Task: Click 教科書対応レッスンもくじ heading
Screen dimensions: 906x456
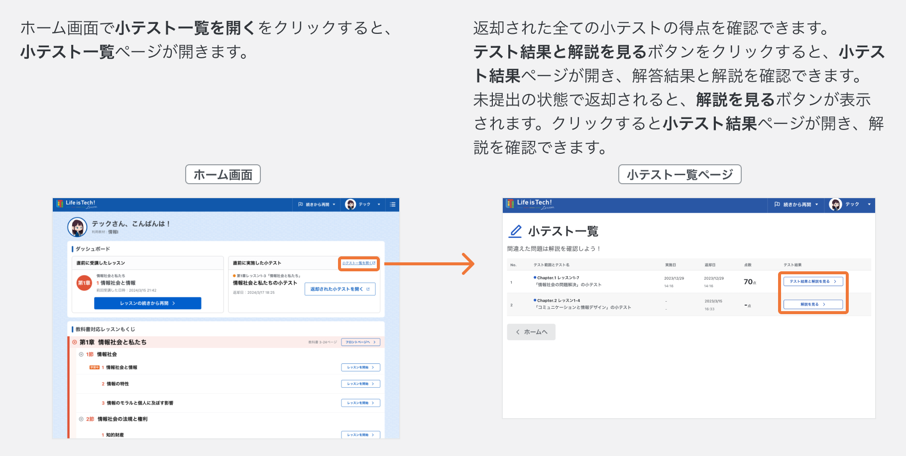Action: (105, 329)
